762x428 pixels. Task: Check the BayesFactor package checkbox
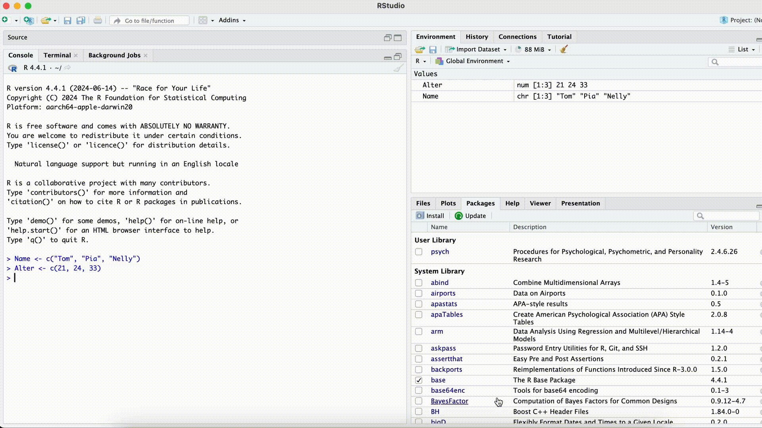pos(419,401)
